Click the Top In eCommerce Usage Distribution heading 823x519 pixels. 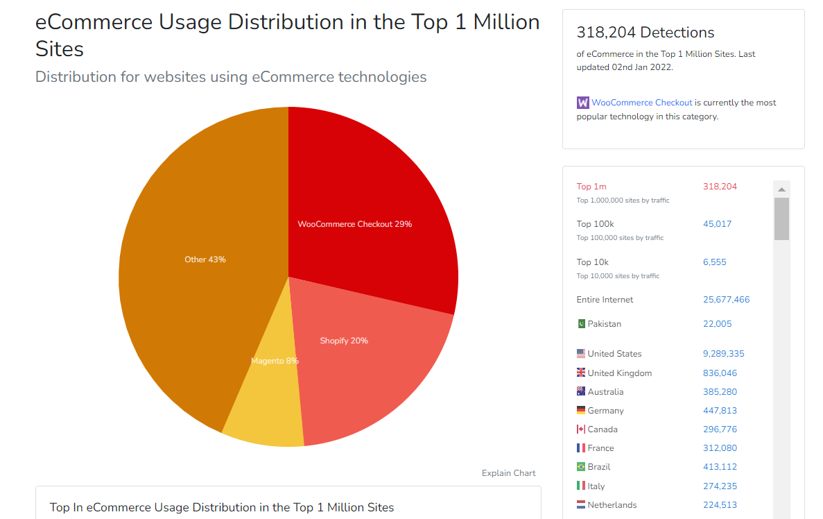221,507
